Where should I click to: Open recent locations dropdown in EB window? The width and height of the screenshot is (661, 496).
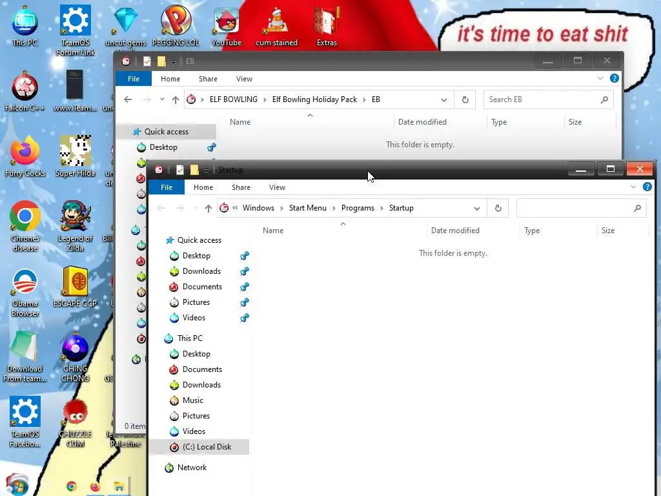point(162,99)
